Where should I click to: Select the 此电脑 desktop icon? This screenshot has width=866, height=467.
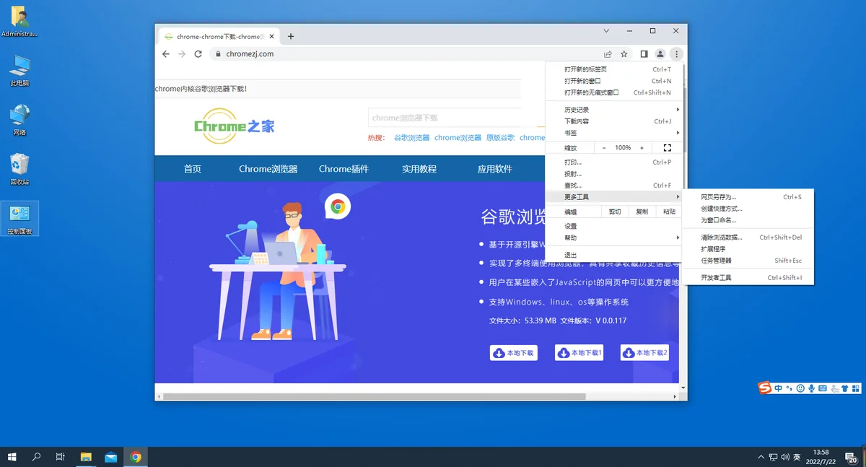point(19,71)
